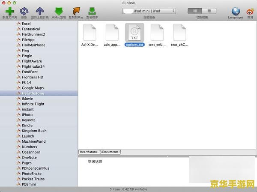Click the options.txt file name label

(x=134, y=45)
